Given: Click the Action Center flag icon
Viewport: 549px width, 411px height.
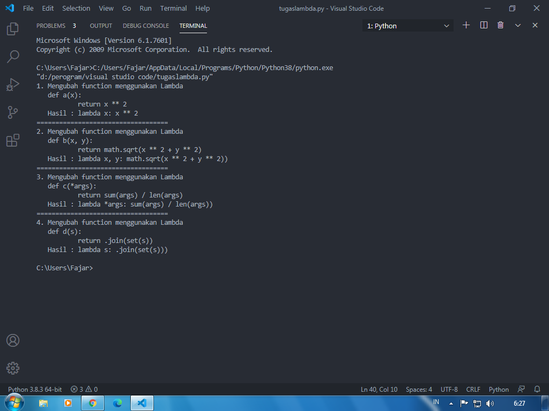Looking at the screenshot, I should tap(464, 404).
